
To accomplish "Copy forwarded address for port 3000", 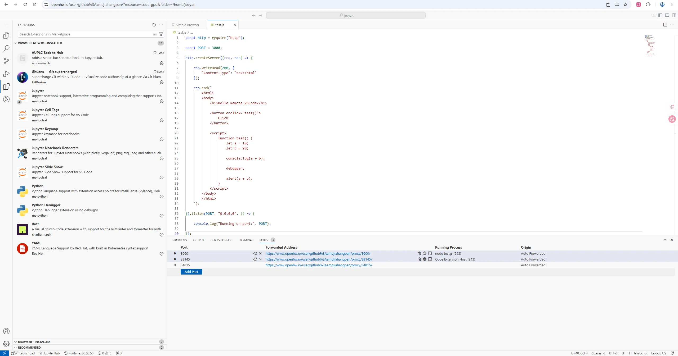I will 419,253.
